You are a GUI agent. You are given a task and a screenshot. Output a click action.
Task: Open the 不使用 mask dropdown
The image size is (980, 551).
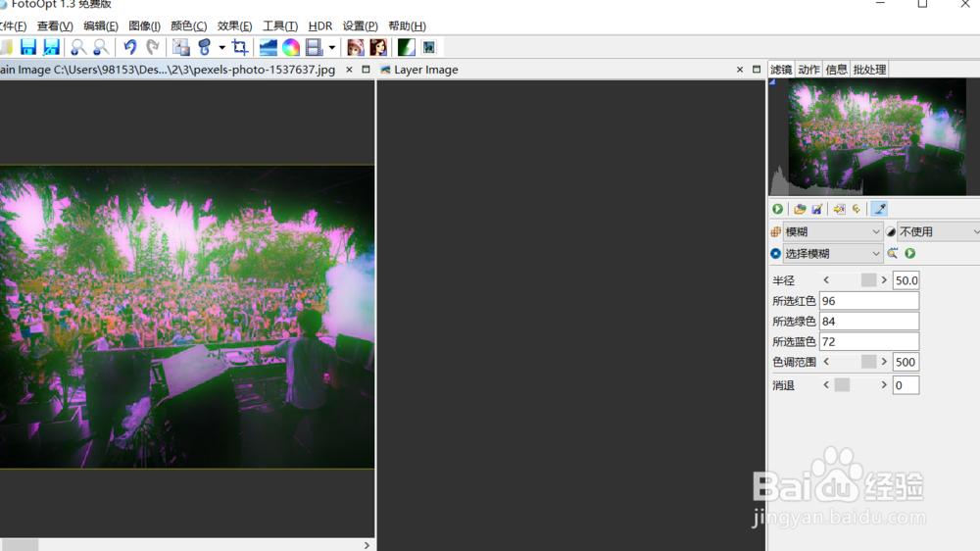pyautogui.click(x=940, y=232)
